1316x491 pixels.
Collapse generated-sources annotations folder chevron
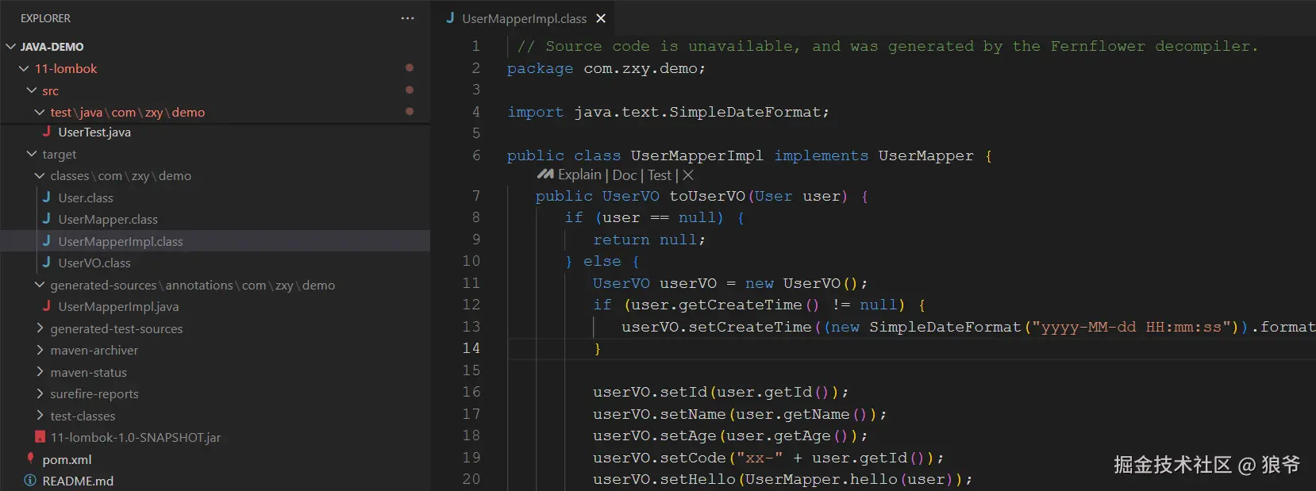(40, 285)
